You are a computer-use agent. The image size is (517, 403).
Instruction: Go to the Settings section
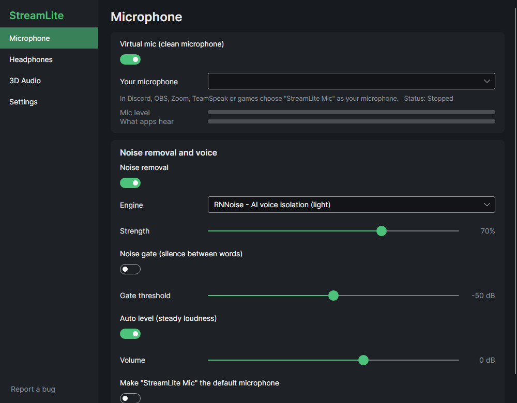[x=49, y=102]
